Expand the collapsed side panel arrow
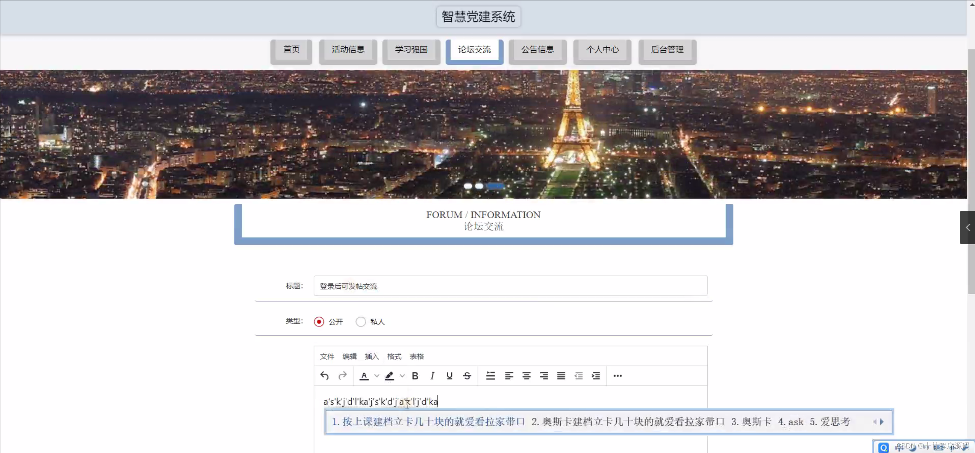This screenshot has width=975, height=453. [x=967, y=227]
